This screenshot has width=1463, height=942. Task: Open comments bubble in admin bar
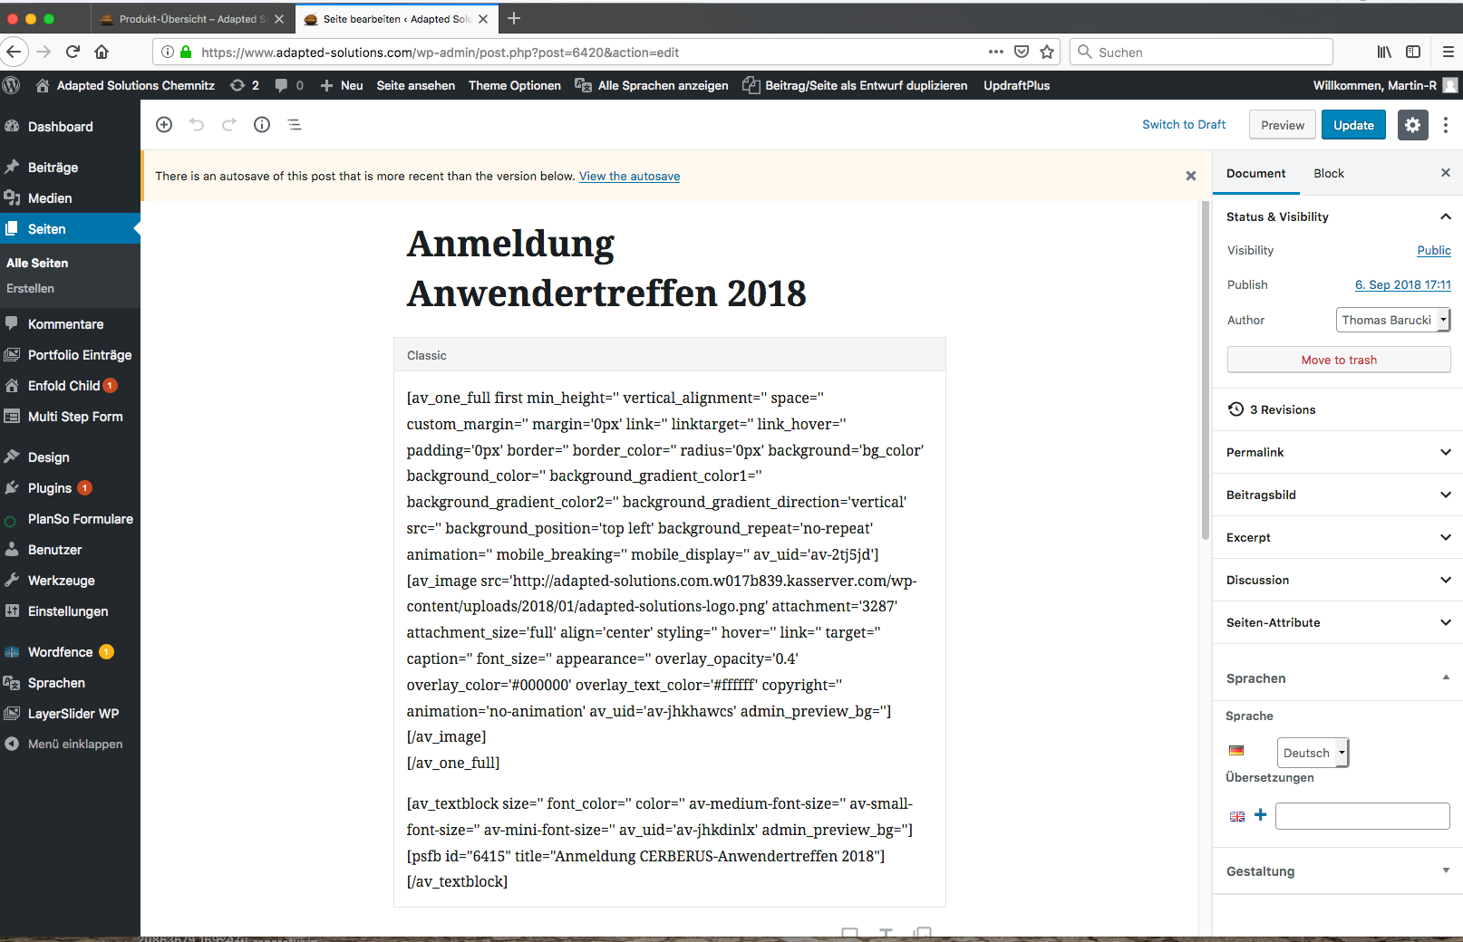point(289,85)
